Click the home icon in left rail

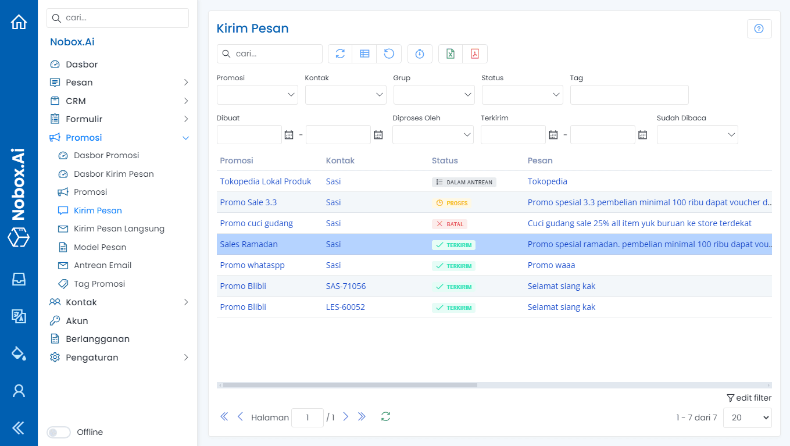tap(19, 22)
